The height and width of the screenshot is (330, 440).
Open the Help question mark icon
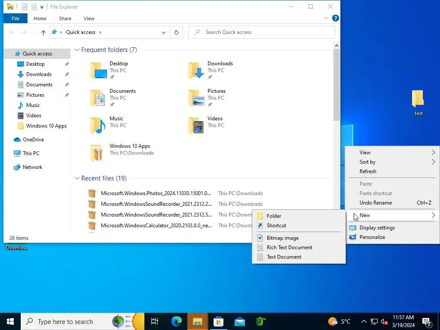point(335,18)
